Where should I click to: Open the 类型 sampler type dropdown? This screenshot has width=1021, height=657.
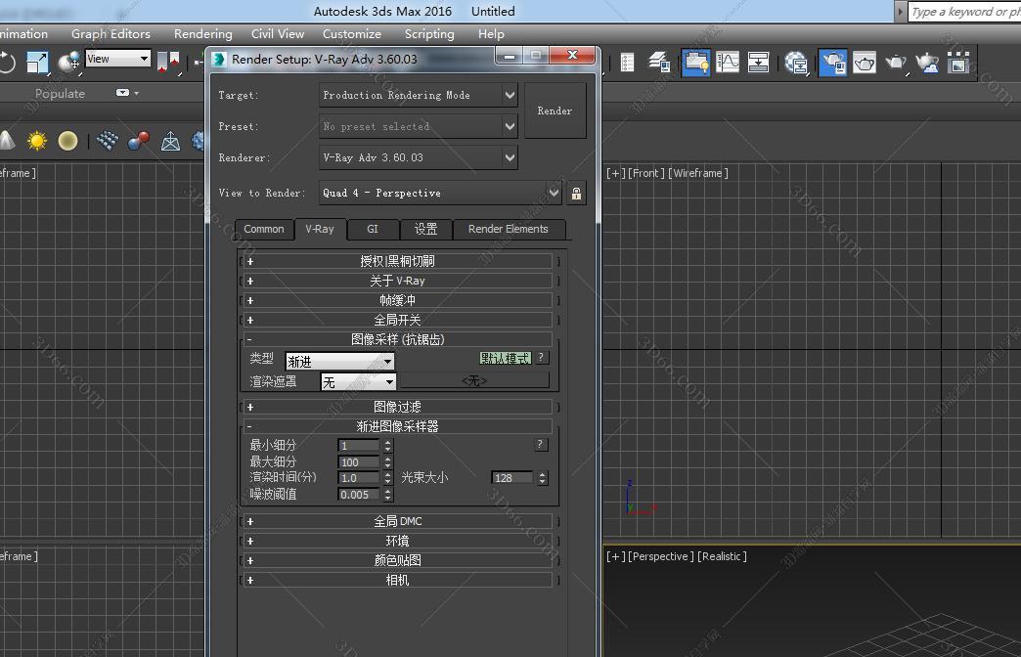click(390, 362)
